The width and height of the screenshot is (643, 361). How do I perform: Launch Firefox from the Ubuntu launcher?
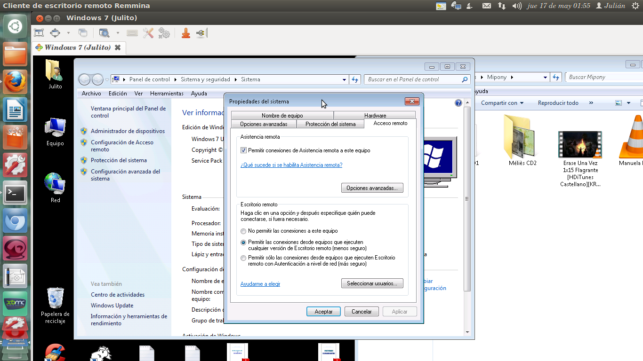coord(15,82)
